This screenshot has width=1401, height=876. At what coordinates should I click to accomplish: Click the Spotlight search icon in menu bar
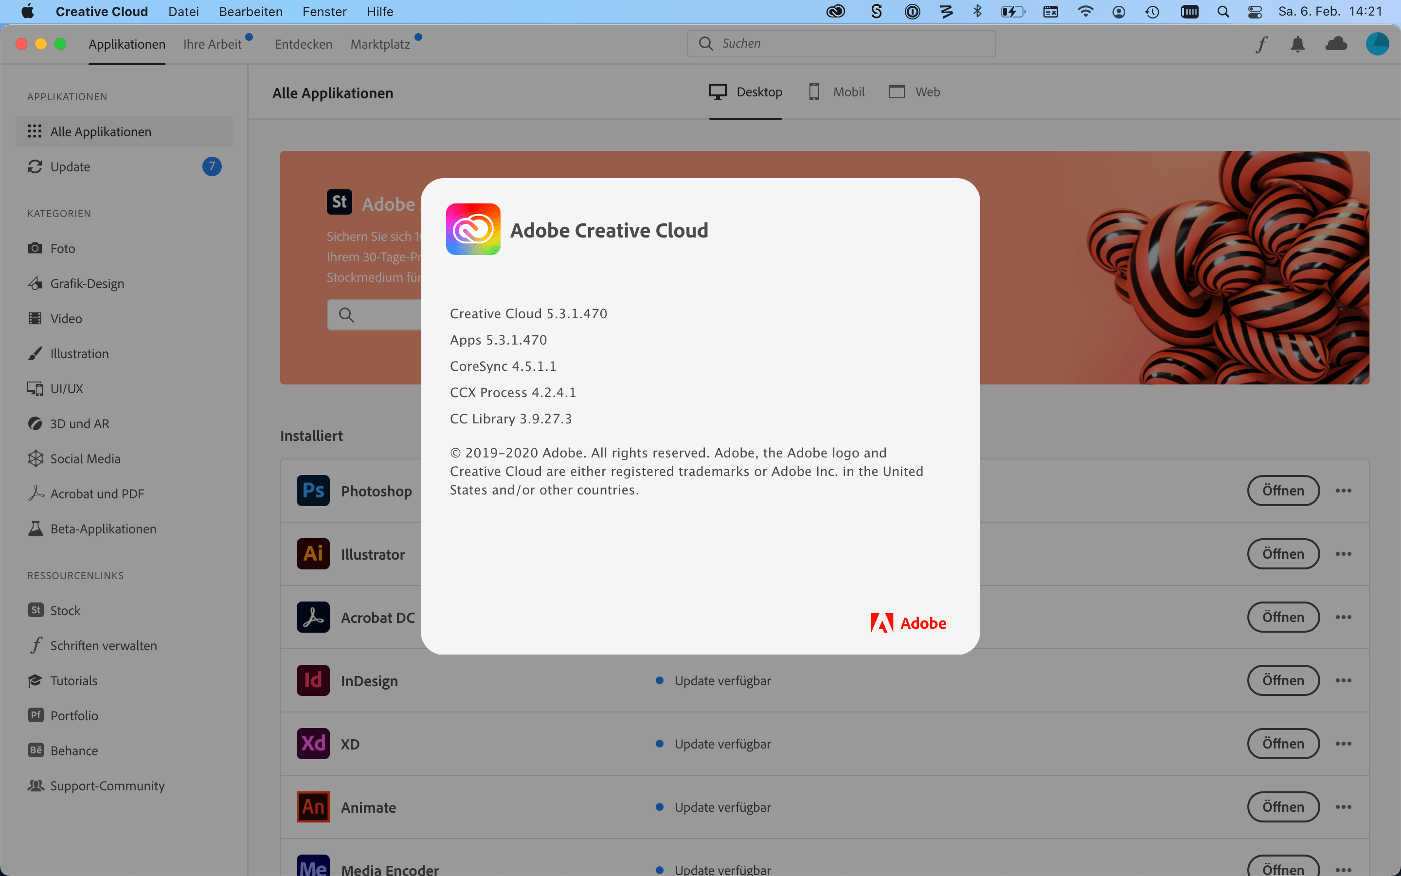point(1222,11)
